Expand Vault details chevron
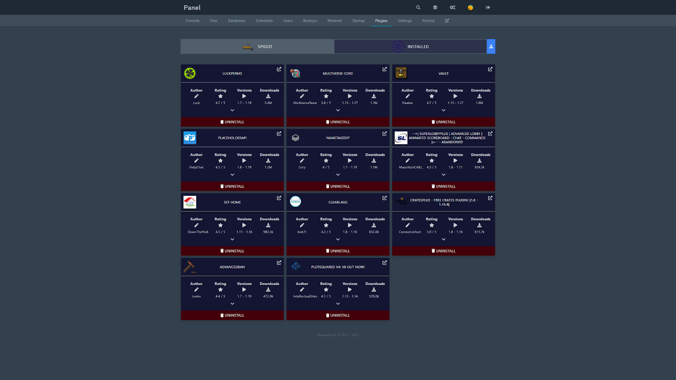 click(x=444, y=110)
